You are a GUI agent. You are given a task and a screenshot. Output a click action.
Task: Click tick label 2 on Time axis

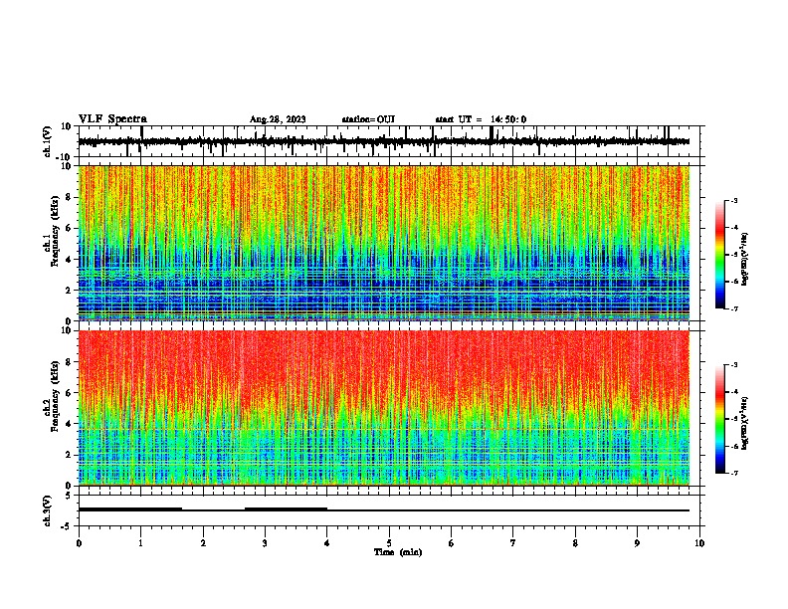pos(203,543)
